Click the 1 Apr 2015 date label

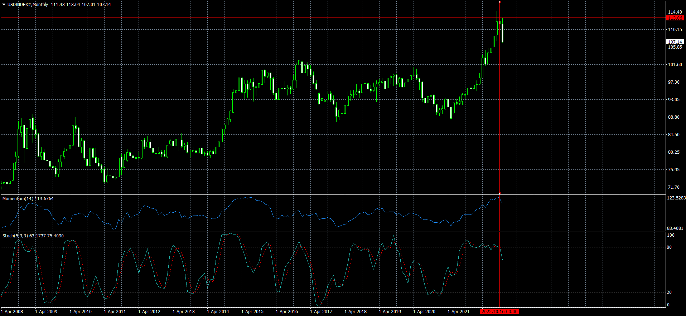[x=252, y=312]
